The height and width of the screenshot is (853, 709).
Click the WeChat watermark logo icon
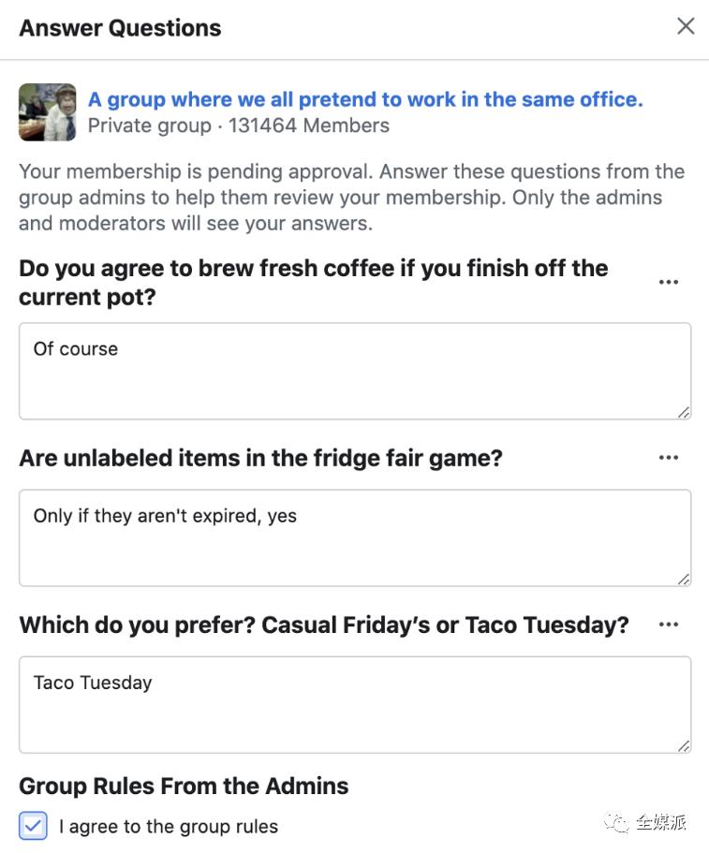(x=618, y=822)
